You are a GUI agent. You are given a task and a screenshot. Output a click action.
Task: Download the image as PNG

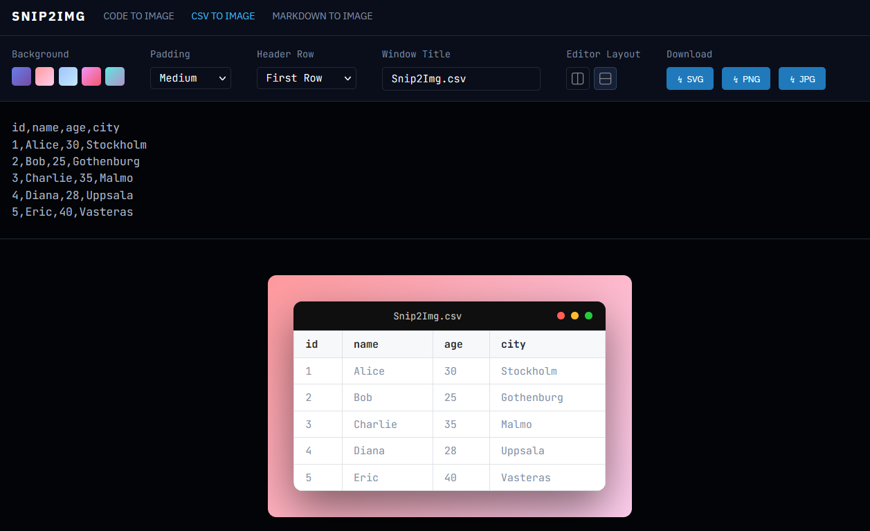coord(745,79)
